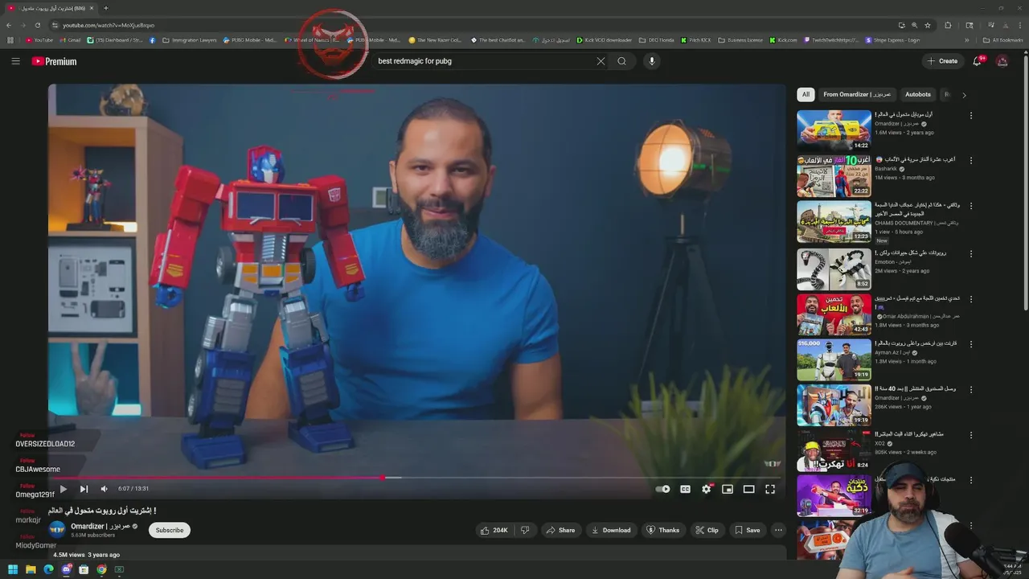Skip to the next video
The image size is (1029, 579).
(84, 489)
